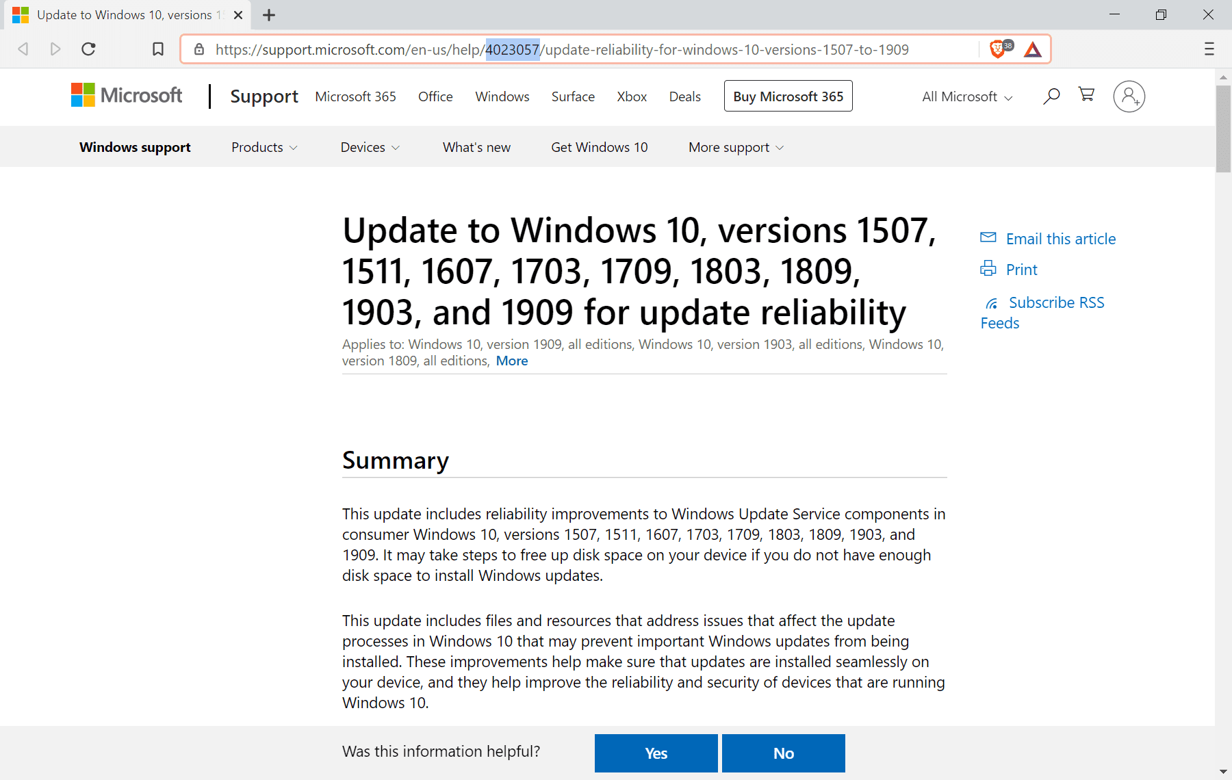The image size is (1232, 780).
Task: Click More to expand Applies to list
Action: tap(512, 361)
